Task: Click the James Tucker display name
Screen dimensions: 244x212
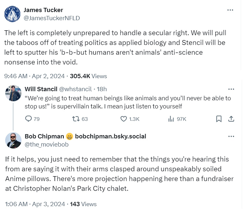Action: [44, 10]
